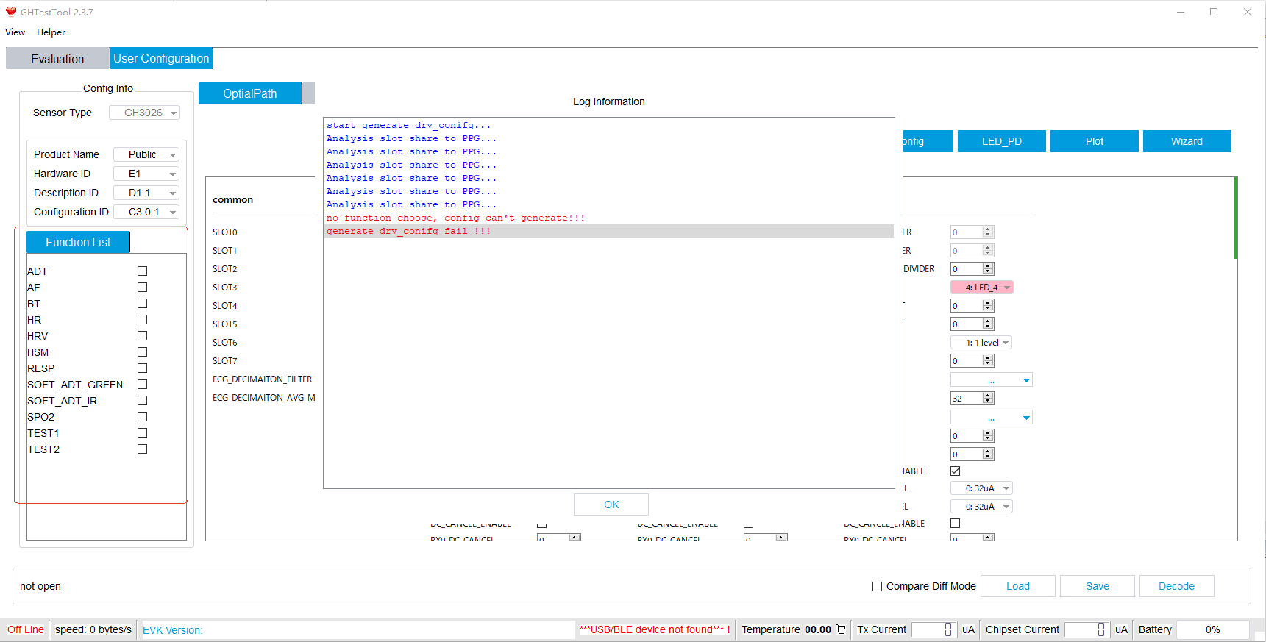
Task: Open the upper 0: 32uA dropdown
Action: click(981, 488)
